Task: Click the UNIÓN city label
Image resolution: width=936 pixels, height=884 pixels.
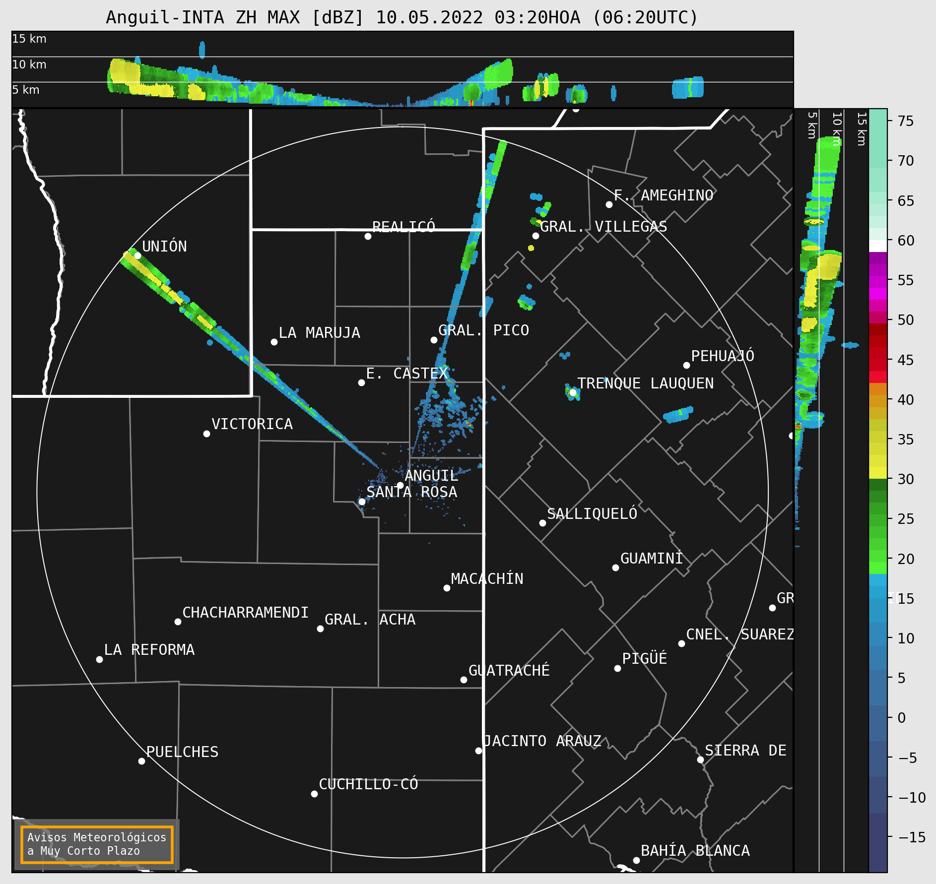Action: (x=164, y=247)
